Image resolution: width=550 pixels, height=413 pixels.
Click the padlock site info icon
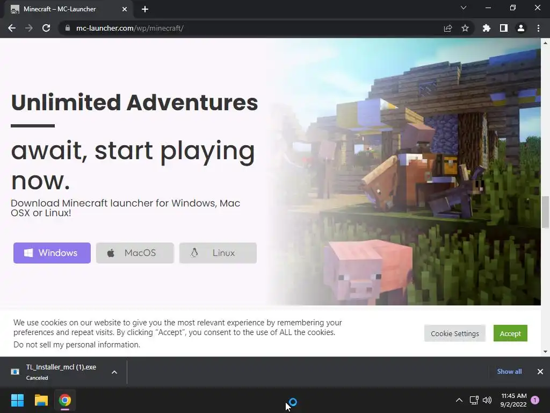68,28
